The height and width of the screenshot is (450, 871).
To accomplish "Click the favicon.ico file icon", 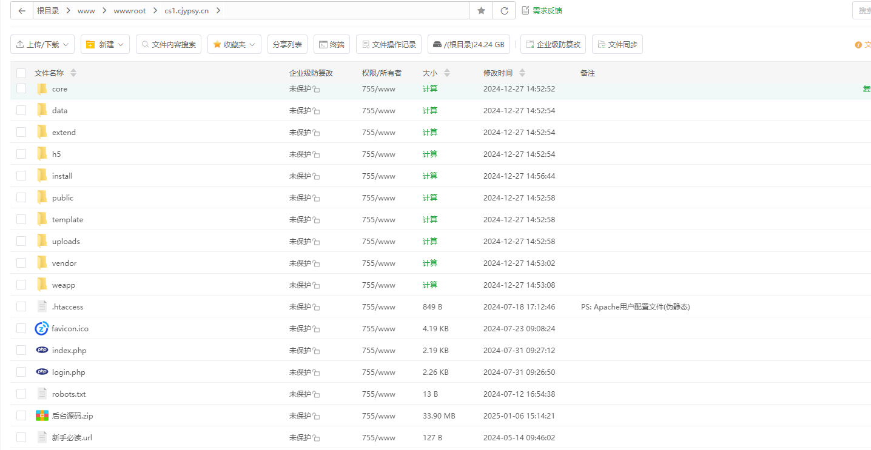I will tap(42, 328).
